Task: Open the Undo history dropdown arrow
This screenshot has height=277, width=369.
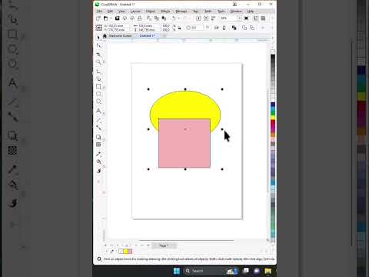Action: coord(178,18)
